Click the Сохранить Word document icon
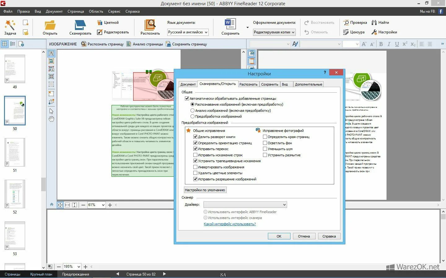The height and width of the screenshot is (278, 446). (230, 24)
